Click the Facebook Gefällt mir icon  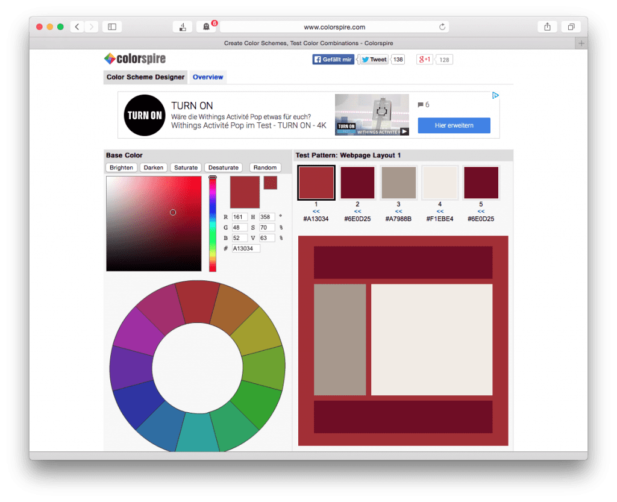point(318,59)
